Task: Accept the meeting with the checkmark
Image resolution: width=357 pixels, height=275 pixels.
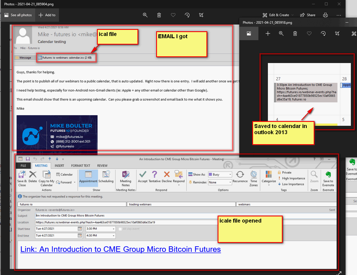Action: (x=143, y=177)
